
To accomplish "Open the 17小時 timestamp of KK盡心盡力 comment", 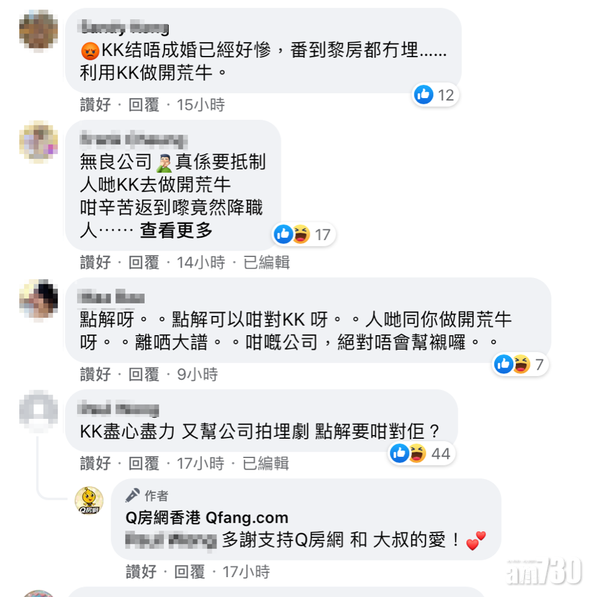I will coord(201,464).
